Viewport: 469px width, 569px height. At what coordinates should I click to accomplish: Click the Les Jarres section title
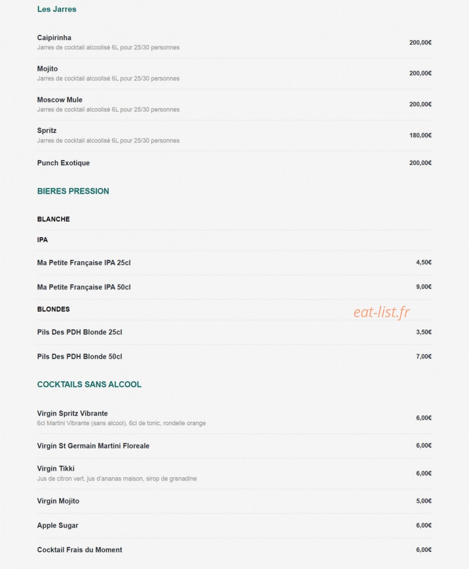click(x=56, y=9)
